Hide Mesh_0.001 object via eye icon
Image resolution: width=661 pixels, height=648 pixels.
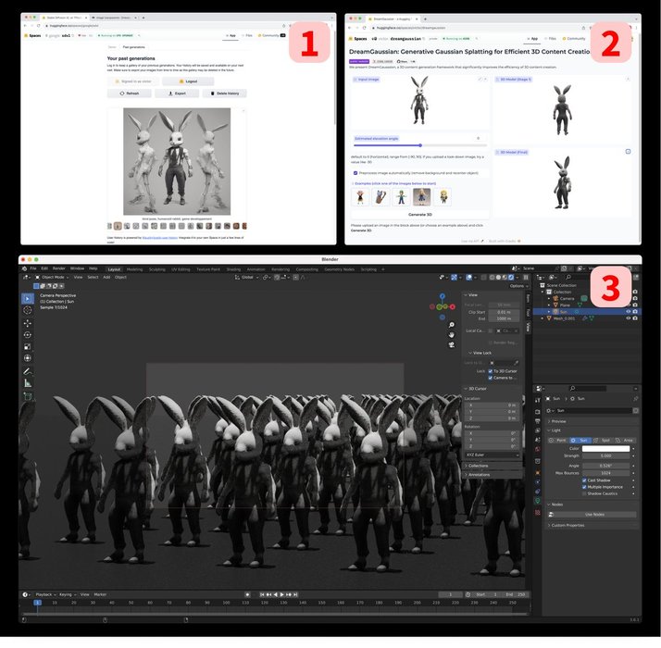pos(628,318)
